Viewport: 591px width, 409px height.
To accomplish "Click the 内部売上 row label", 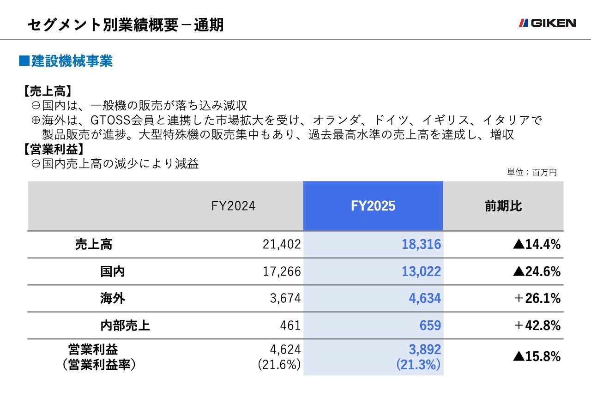I will pos(125,325).
